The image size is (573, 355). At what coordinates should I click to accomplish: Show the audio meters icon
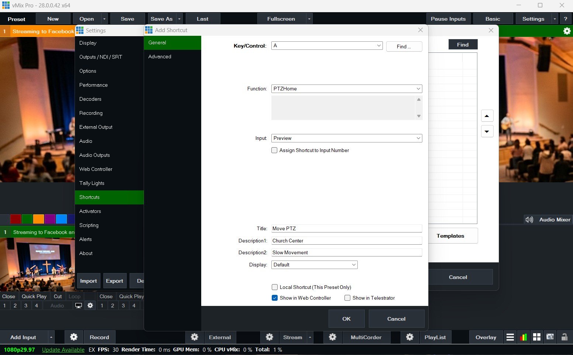[x=524, y=337]
